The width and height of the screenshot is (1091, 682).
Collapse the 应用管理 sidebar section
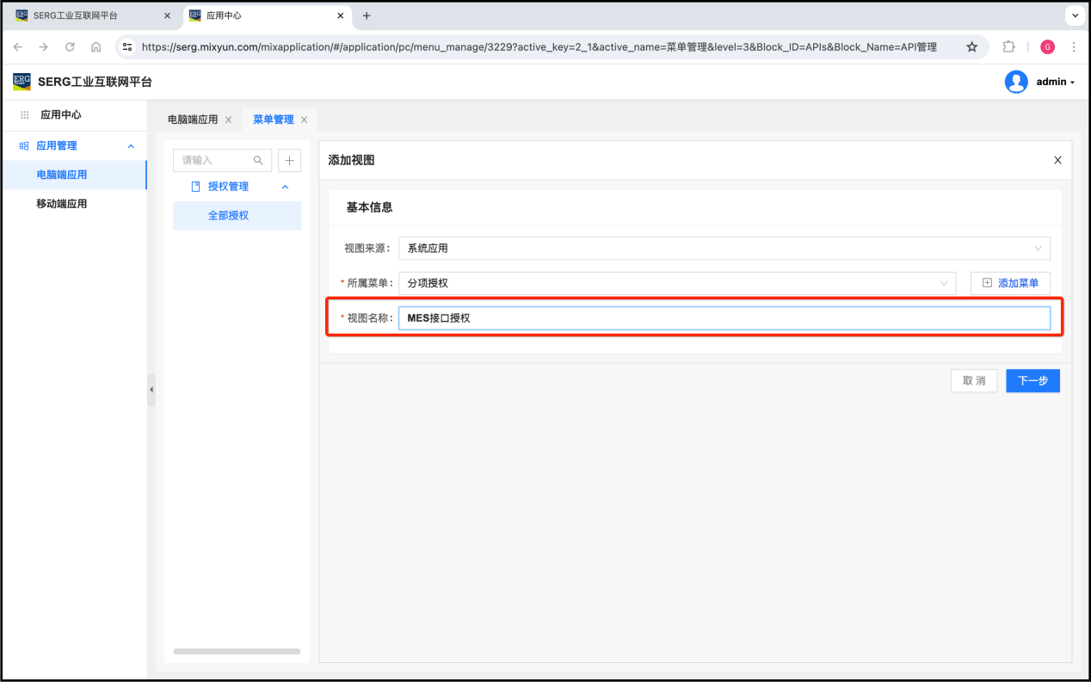pyautogui.click(x=131, y=146)
